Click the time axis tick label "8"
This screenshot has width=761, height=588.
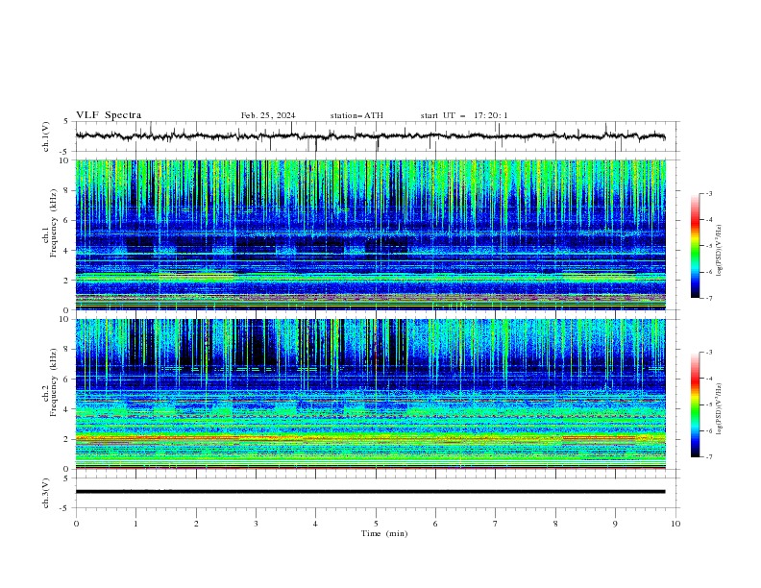coord(555,524)
